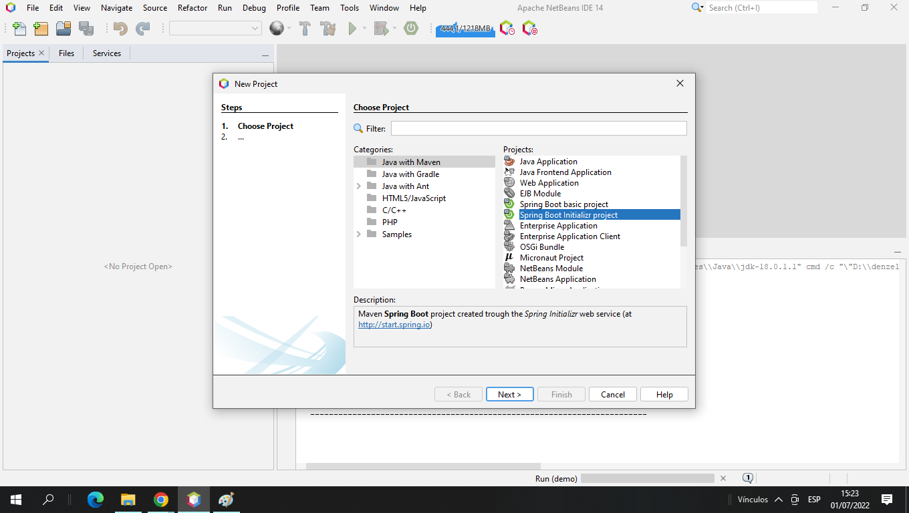The width and height of the screenshot is (909, 513).
Task: Click the Clean and Build Project icon
Action: pyautogui.click(x=328, y=29)
